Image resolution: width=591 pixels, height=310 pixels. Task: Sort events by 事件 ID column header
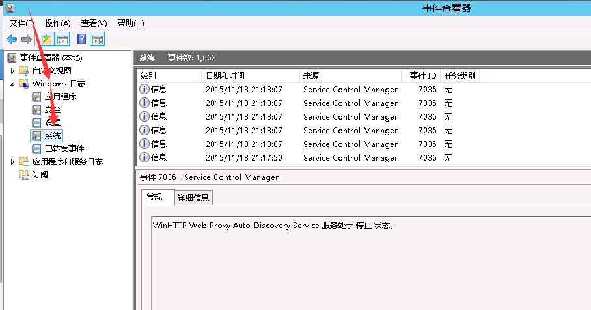coord(422,76)
